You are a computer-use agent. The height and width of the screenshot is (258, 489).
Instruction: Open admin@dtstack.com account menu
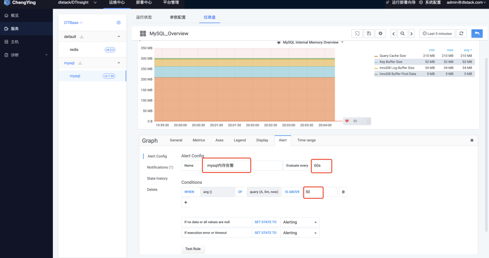(466, 3)
